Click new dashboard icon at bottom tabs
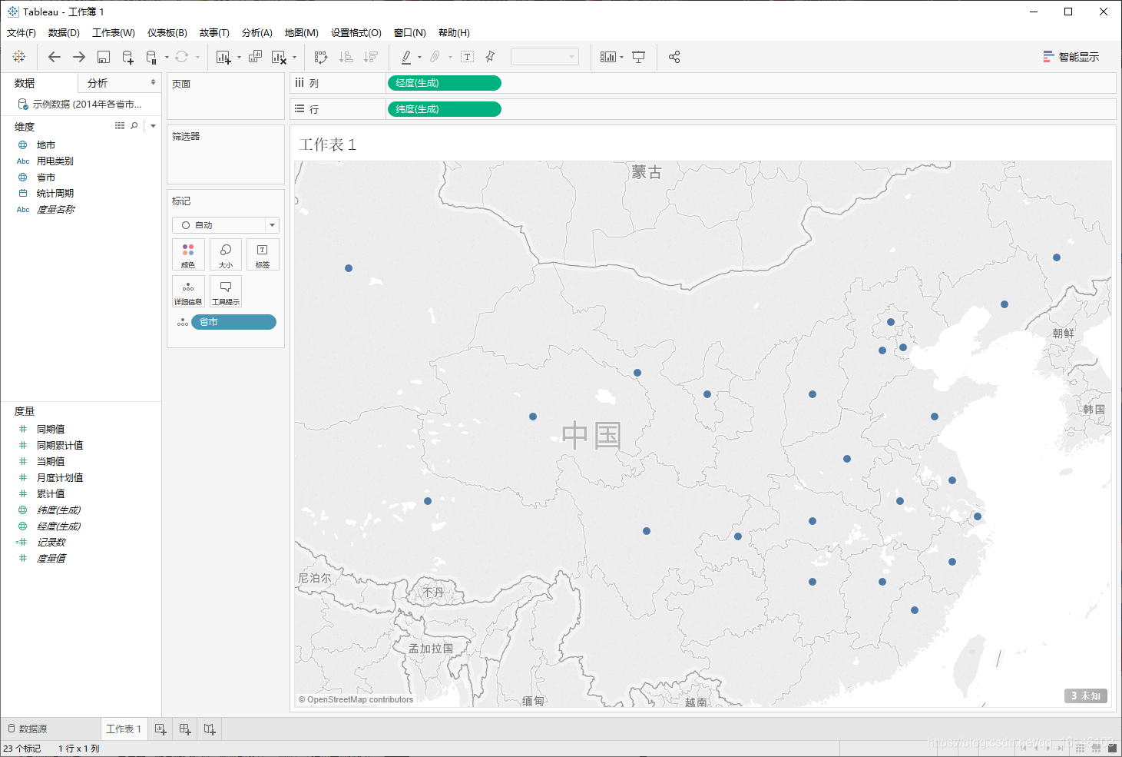The image size is (1122, 757). coord(185,729)
